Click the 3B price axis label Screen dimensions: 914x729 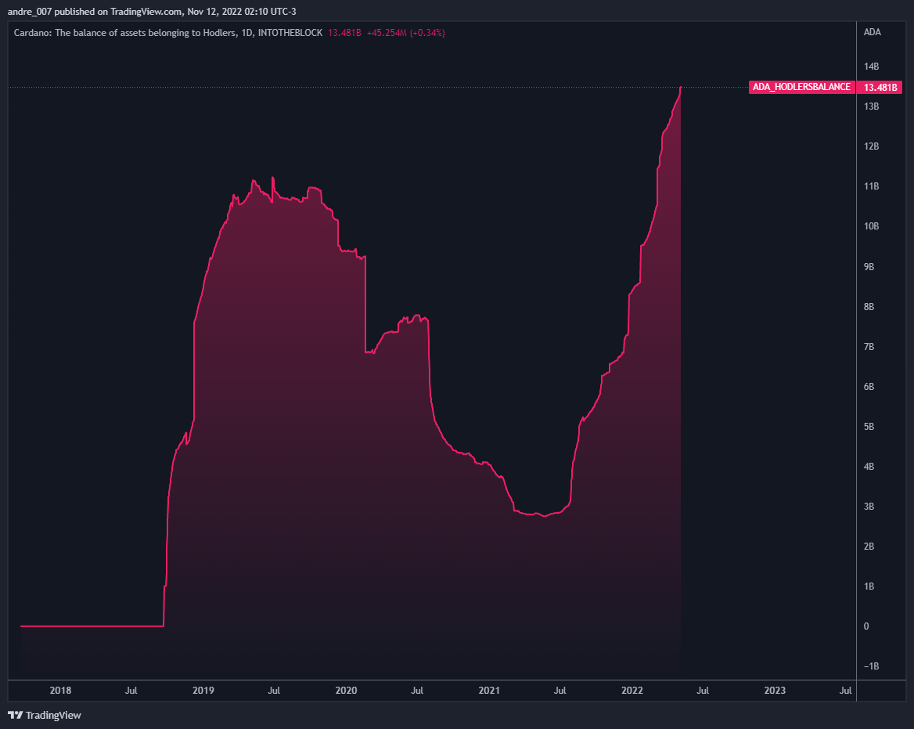869,506
